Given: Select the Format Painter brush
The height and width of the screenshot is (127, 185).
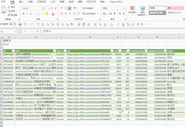Looking at the screenshot, I should (x=9, y=15).
